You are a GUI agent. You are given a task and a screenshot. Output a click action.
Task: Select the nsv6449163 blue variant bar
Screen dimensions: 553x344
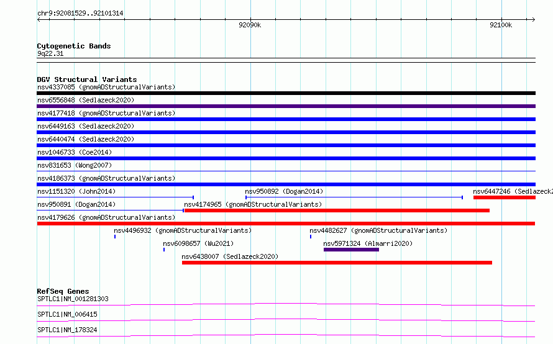286,132
